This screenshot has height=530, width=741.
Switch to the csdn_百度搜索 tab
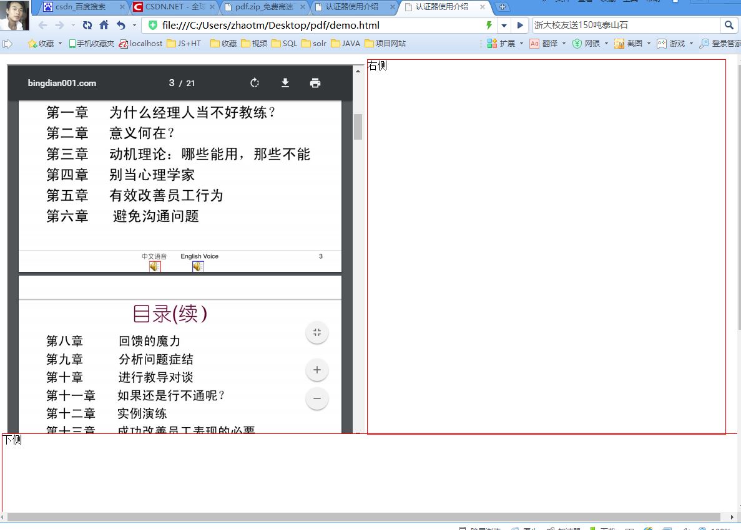[x=81, y=7]
